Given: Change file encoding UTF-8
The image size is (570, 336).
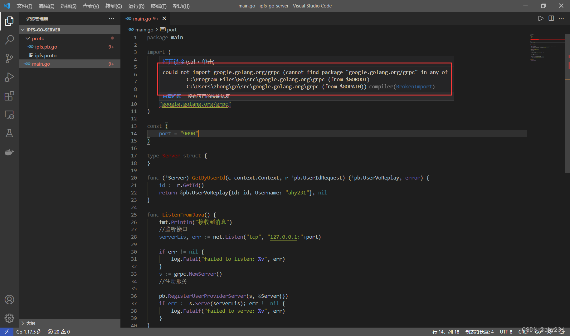Looking at the screenshot, I should tap(506, 332).
